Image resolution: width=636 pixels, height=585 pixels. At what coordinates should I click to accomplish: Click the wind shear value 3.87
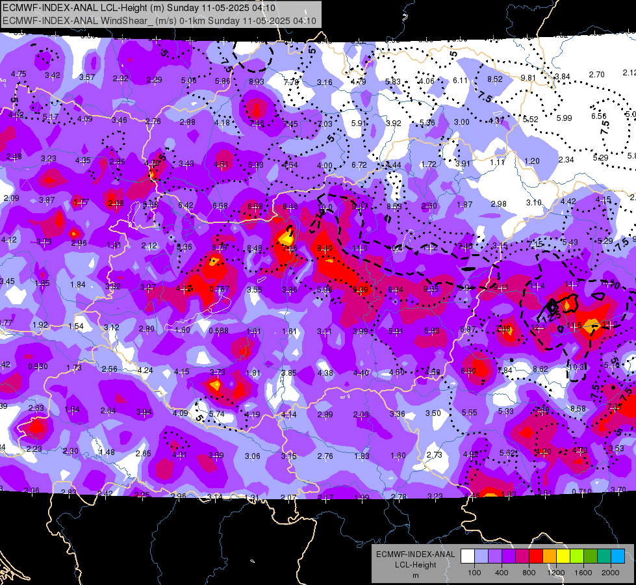tap(47, 200)
